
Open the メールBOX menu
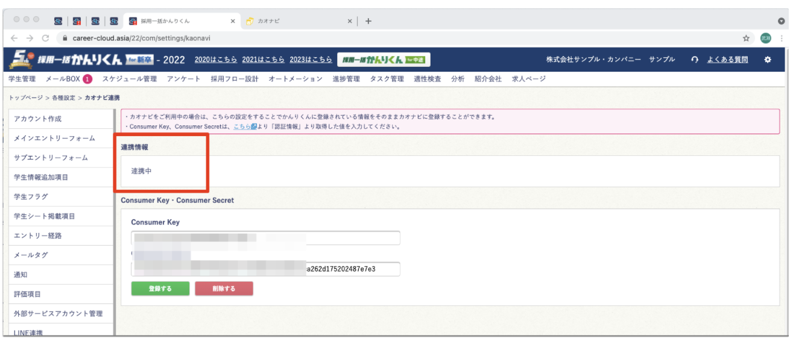click(63, 79)
